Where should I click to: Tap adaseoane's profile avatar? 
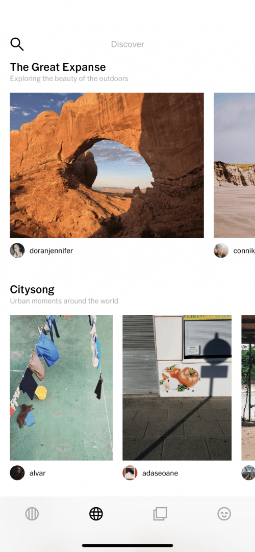(130, 473)
